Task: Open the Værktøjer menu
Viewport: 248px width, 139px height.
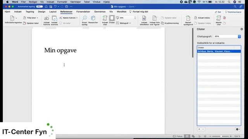Action: click(x=76, y=2)
